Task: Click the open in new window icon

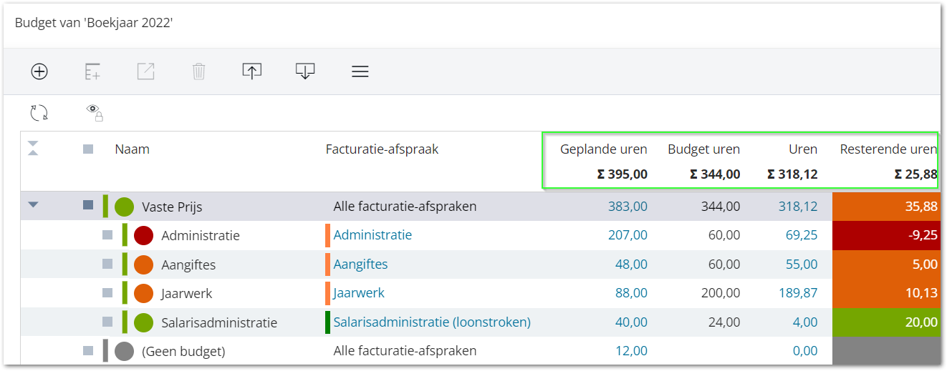Action: tap(145, 71)
